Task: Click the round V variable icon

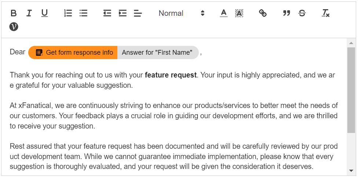Action: pyautogui.click(x=14, y=26)
